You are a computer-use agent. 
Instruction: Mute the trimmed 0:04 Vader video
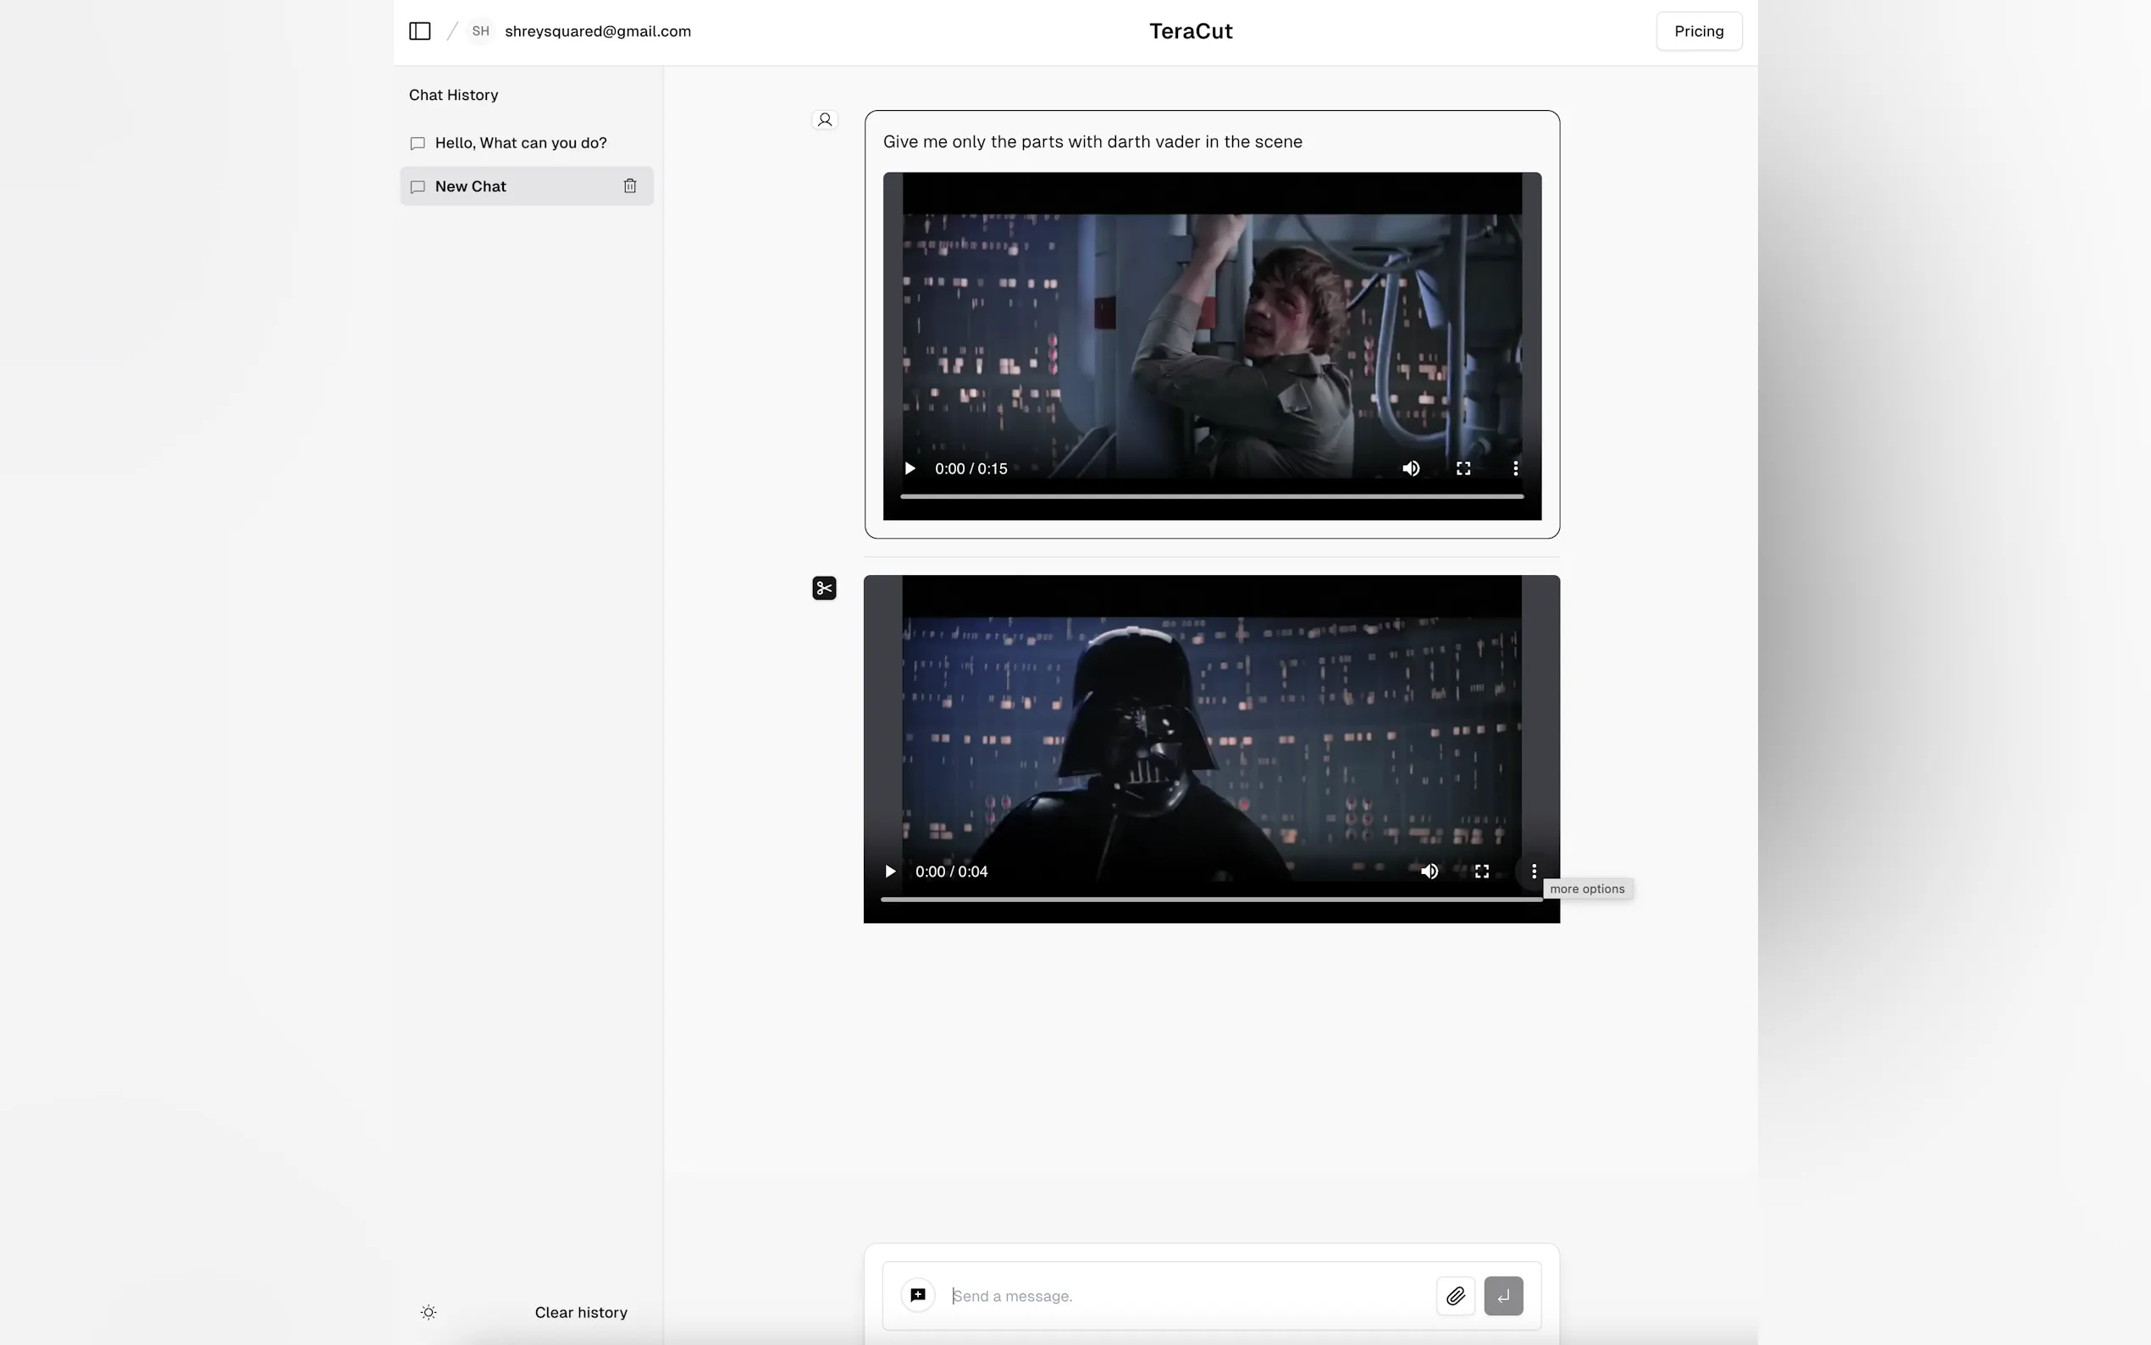(x=1429, y=872)
